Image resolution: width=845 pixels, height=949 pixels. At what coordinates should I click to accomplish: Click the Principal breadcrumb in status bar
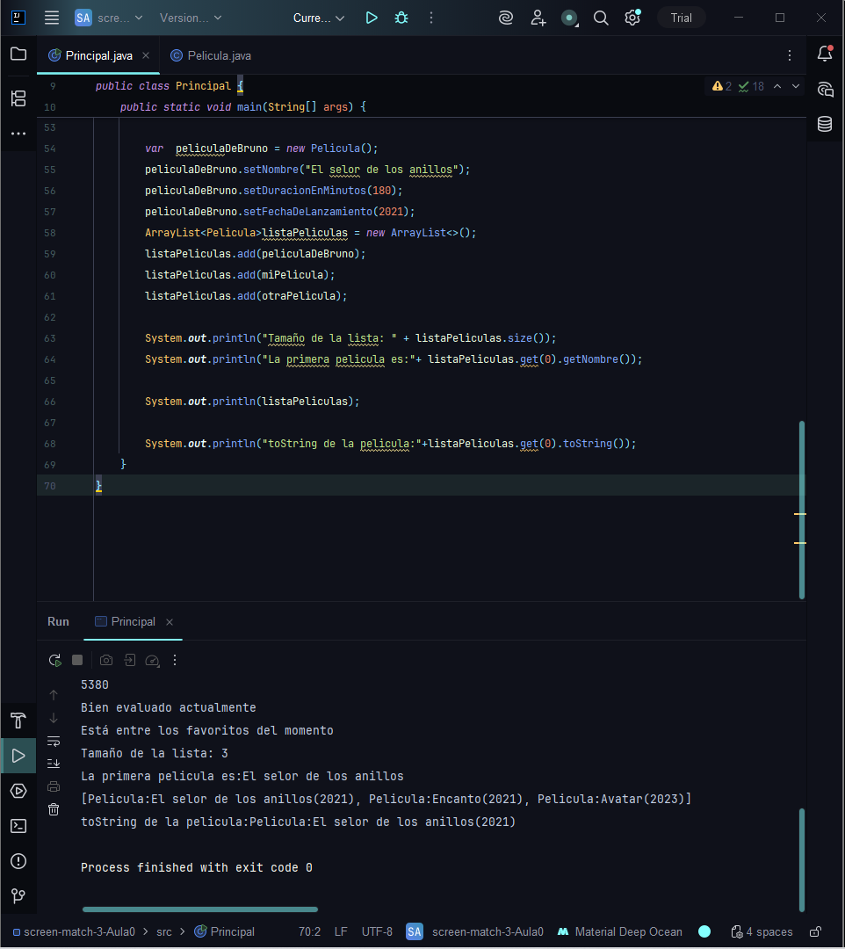click(x=224, y=931)
